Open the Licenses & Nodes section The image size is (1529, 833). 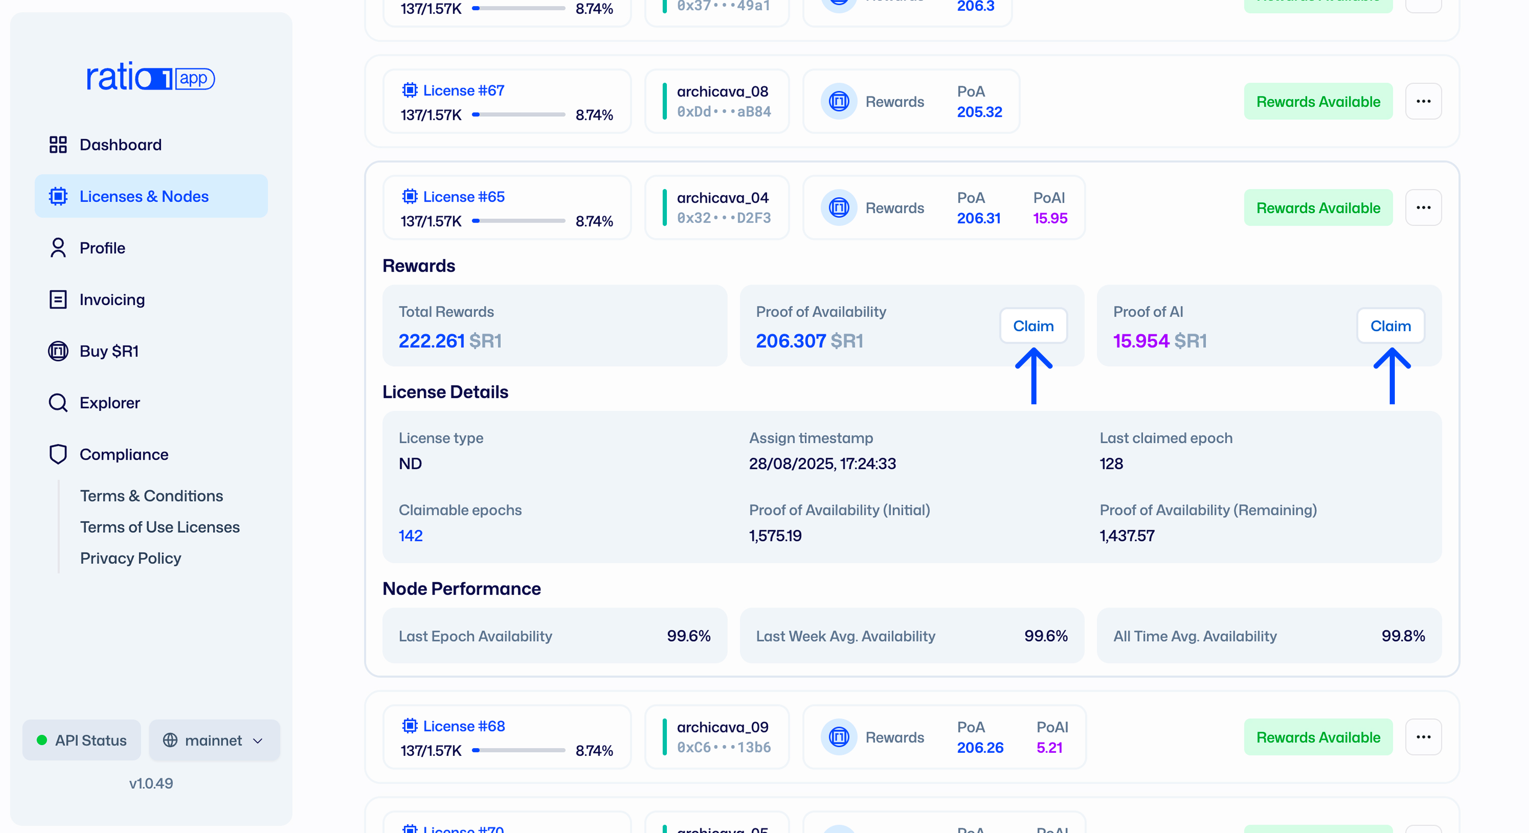click(151, 197)
